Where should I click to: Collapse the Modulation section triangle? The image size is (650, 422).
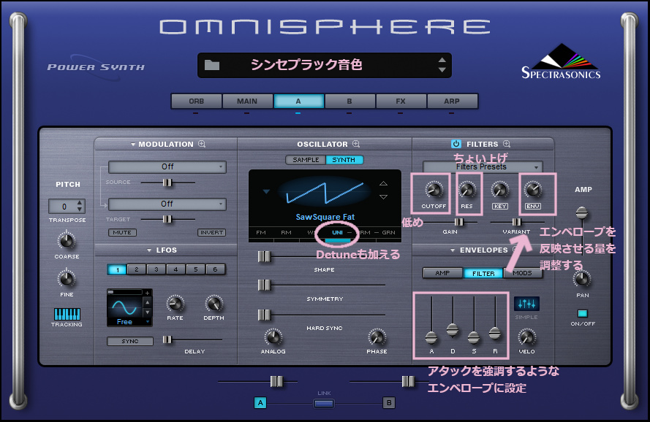coord(133,145)
